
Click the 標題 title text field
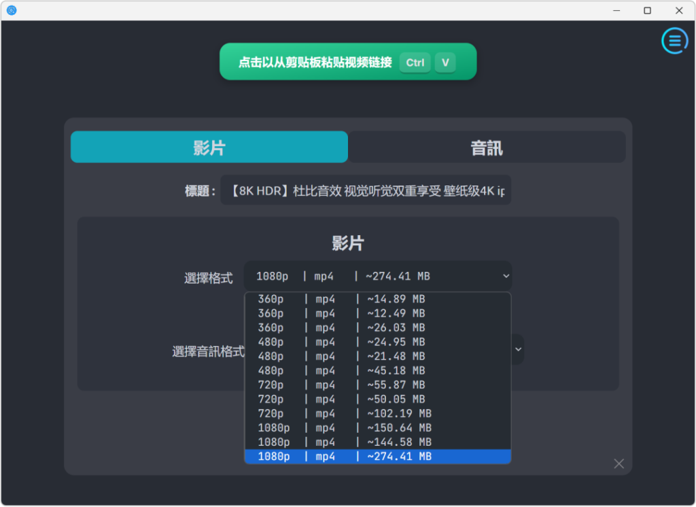coord(366,191)
